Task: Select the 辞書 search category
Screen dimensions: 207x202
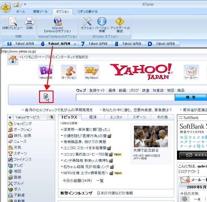Action: 146,91
